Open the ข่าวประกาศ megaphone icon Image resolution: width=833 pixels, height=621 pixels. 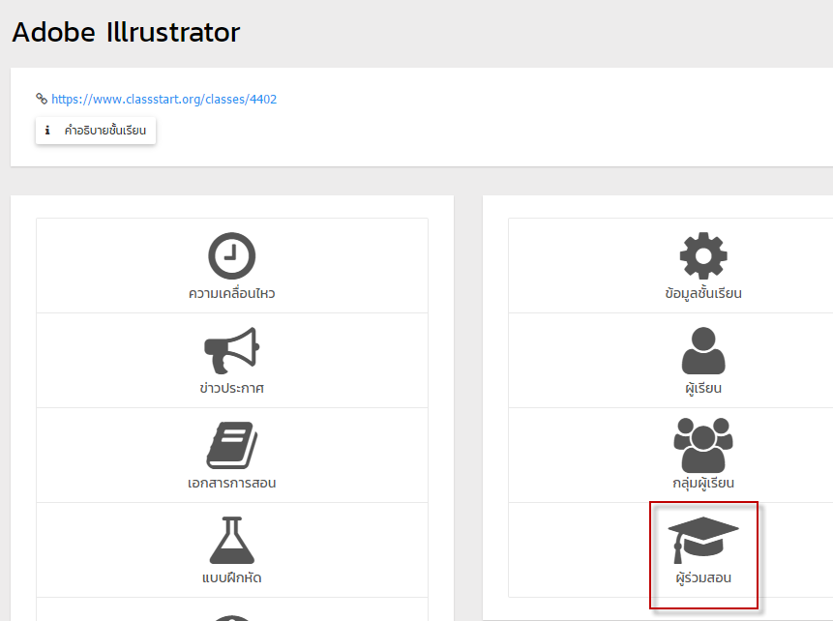click(231, 350)
